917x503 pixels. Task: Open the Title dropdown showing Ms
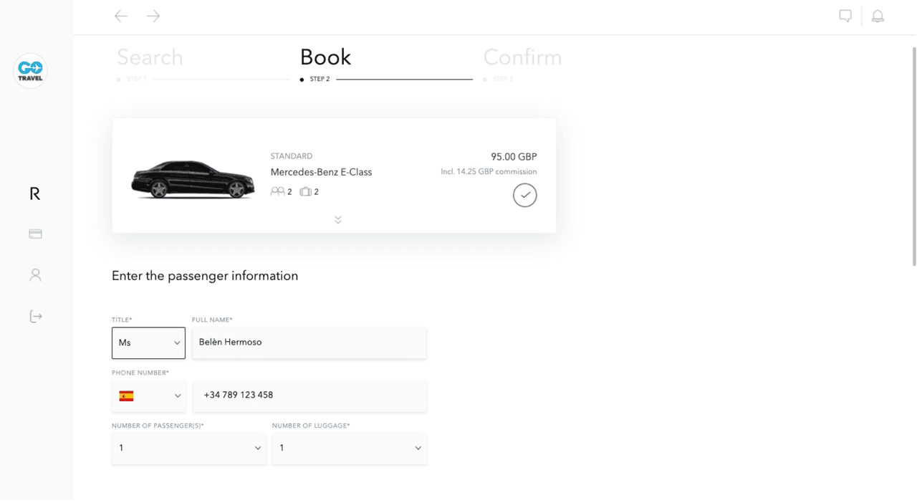click(148, 342)
